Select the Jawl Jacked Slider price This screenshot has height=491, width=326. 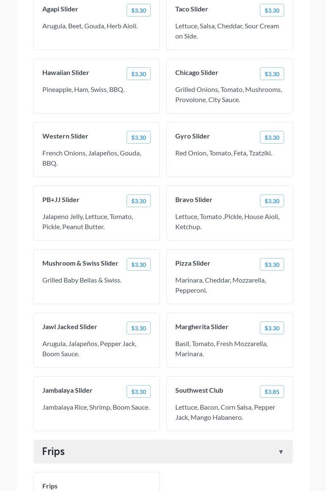click(x=138, y=328)
